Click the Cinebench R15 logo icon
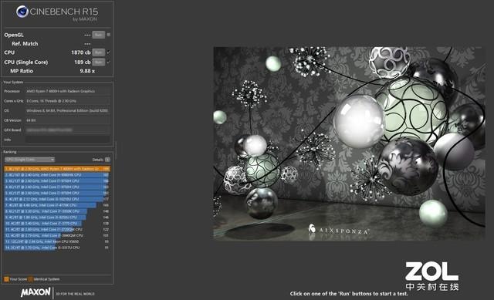 (22, 12)
